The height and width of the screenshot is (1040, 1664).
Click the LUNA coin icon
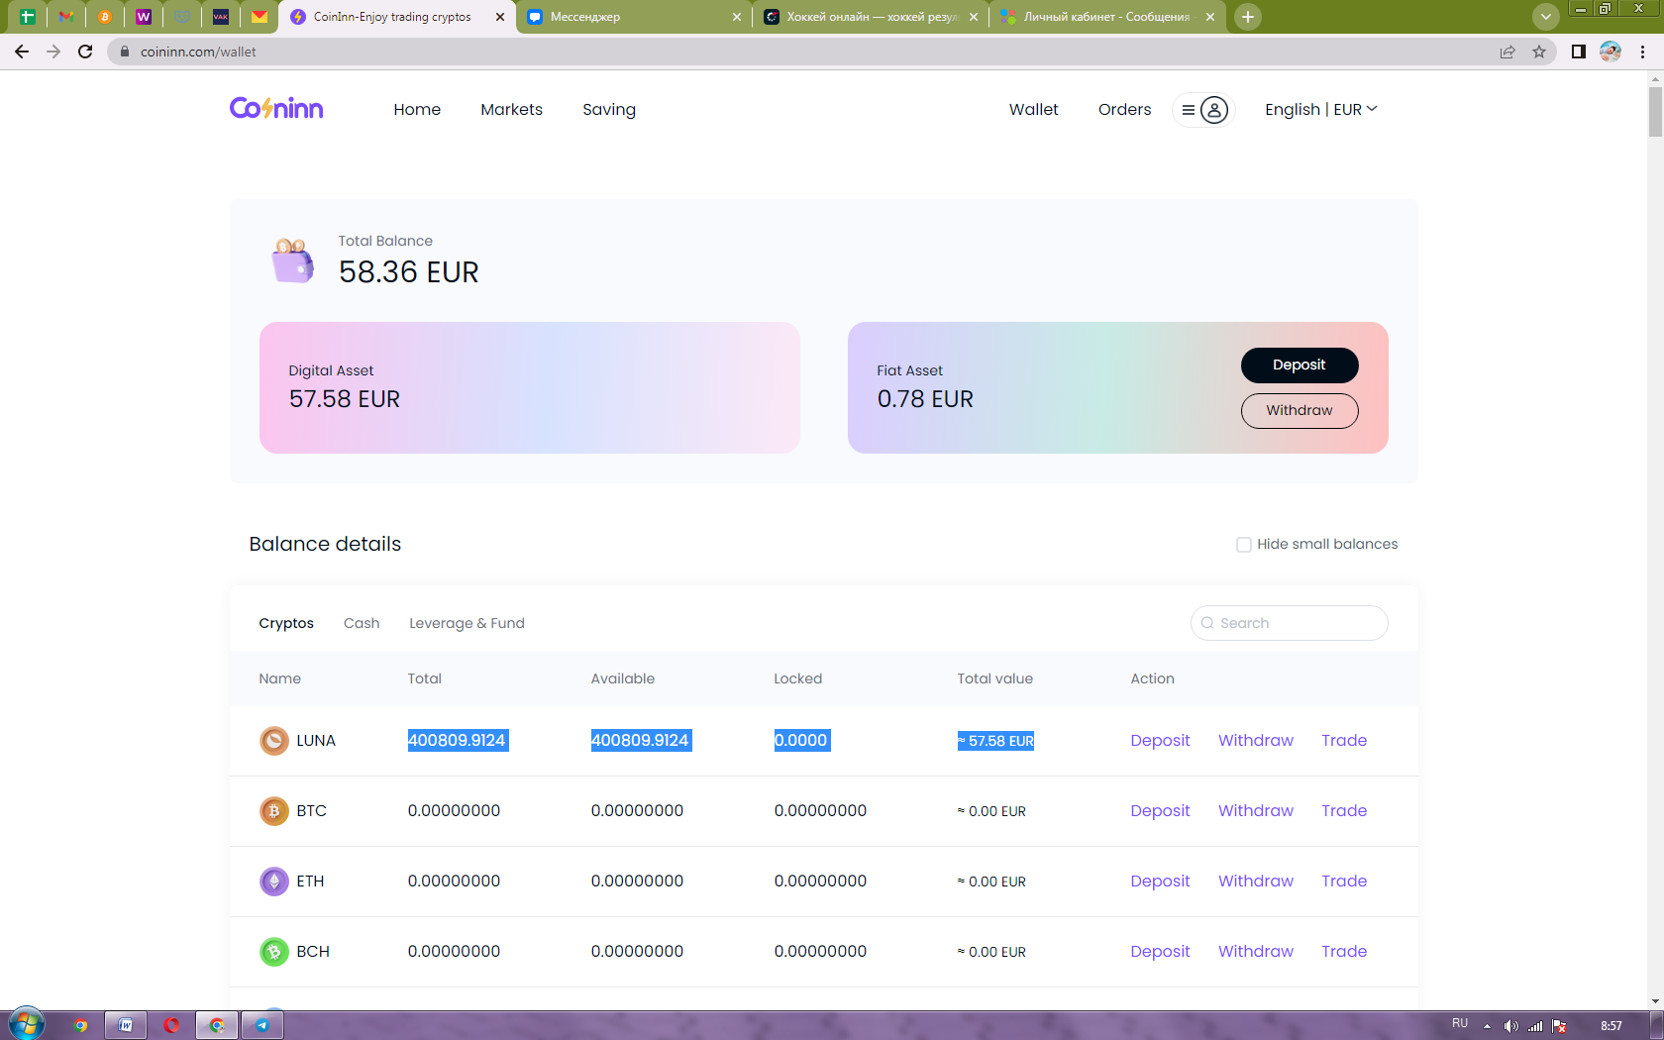click(x=274, y=741)
